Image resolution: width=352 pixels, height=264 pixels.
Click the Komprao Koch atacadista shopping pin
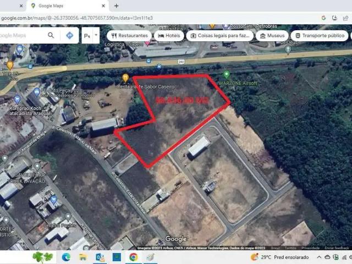click(x=17, y=99)
